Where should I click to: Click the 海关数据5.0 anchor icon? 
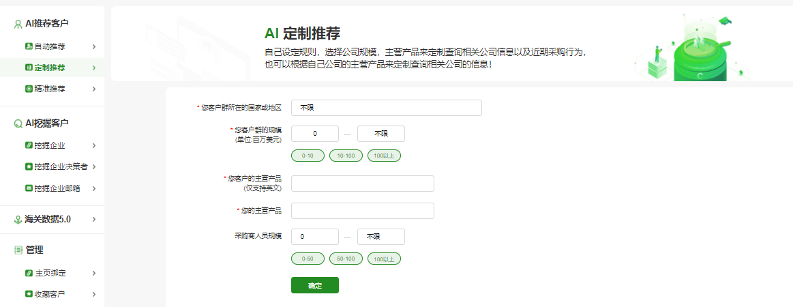tap(18, 220)
